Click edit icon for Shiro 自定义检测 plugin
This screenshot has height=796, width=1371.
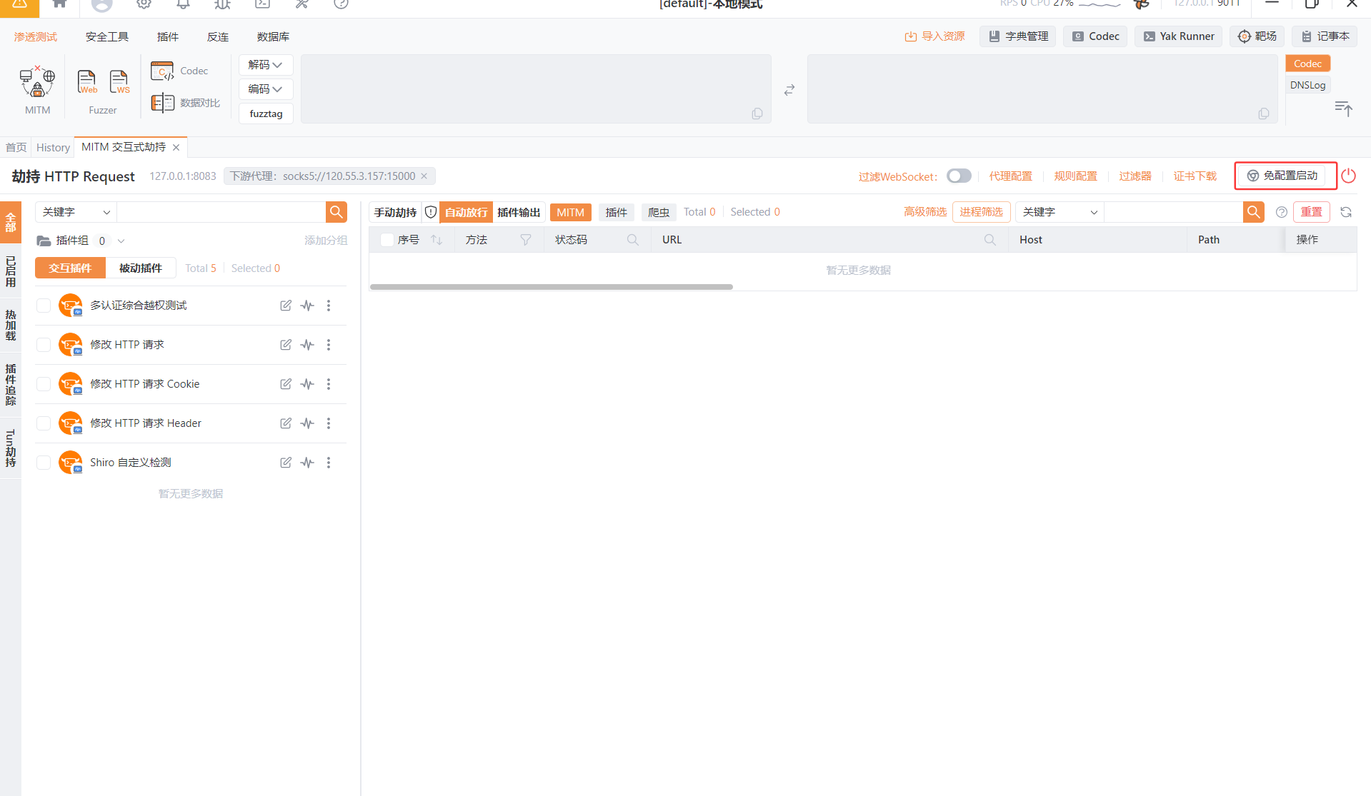[286, 463]
